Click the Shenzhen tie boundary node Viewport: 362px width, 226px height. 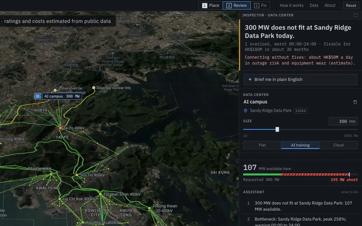tap(55, 90)
